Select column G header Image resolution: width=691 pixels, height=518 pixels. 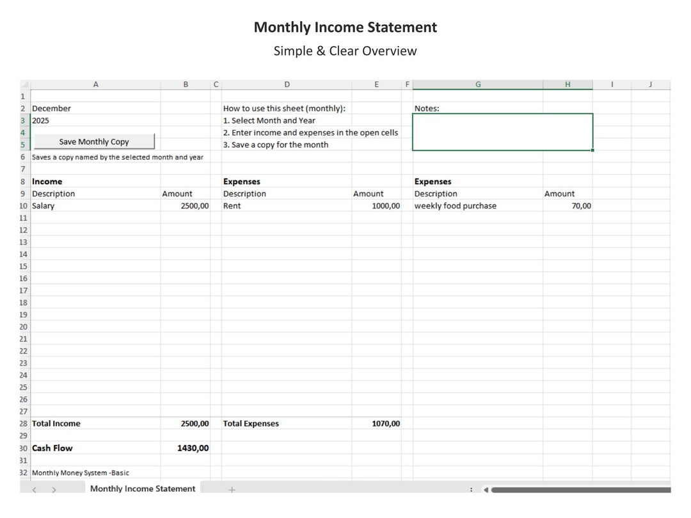click(478, 84)
